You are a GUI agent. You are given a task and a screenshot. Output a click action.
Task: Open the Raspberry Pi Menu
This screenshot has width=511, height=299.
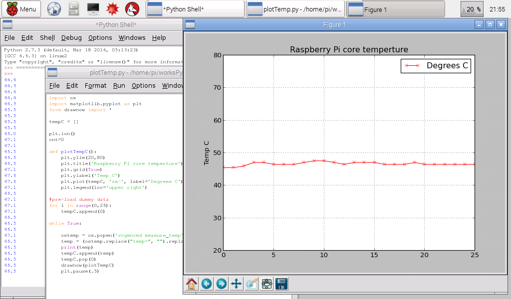(x=21, y=9)
